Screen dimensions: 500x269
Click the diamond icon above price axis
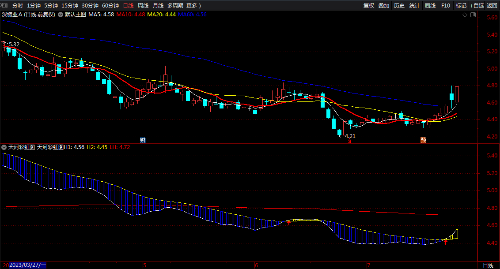tap(465, 15)
